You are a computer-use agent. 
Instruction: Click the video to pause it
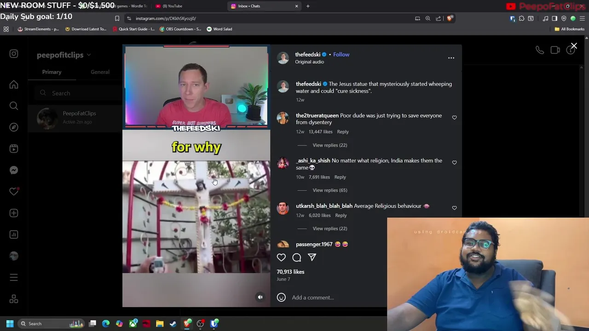point(196,176)
